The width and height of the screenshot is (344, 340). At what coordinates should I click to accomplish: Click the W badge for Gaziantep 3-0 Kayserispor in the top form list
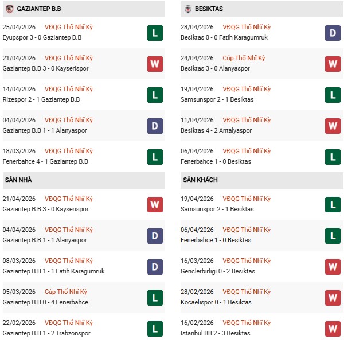click(x=155, y=64)
